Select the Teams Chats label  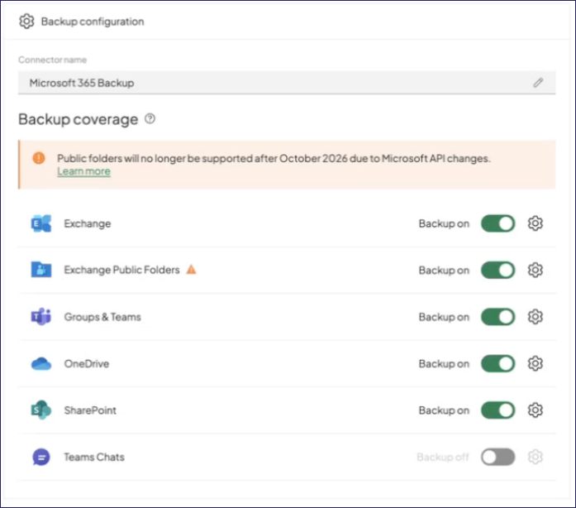(94, 458)
